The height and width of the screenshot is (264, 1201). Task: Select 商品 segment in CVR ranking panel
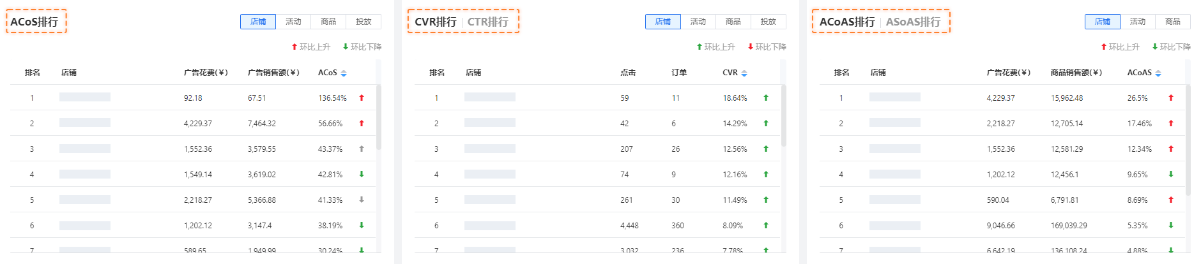click(733, 22)
